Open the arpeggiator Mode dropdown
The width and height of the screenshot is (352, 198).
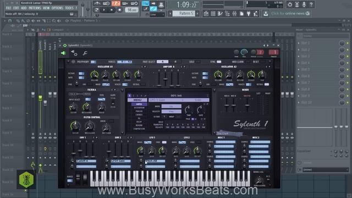pos(171,106)
